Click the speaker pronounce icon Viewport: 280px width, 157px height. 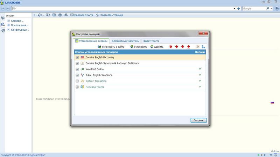click(40, 15)
